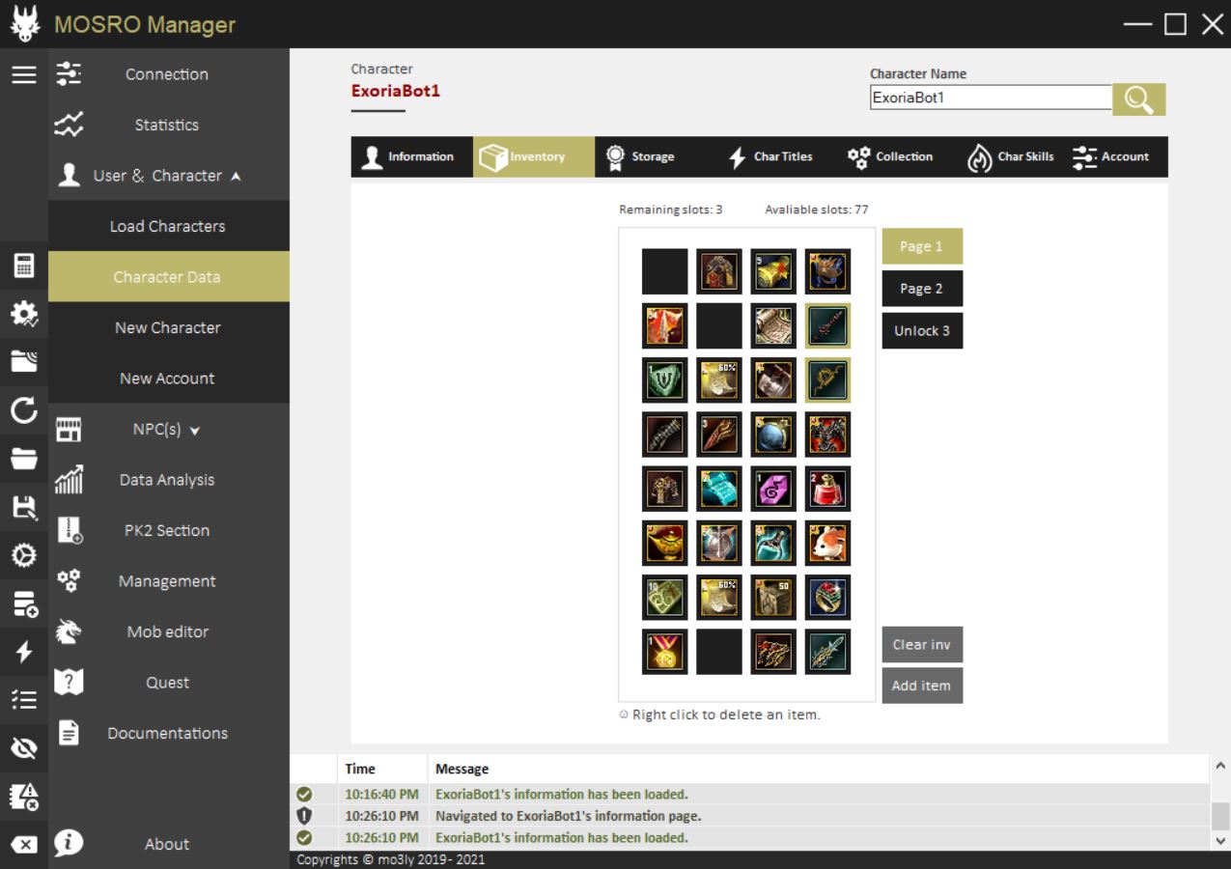
Task: Select the golden lamp inventory item
Action: 665,543
